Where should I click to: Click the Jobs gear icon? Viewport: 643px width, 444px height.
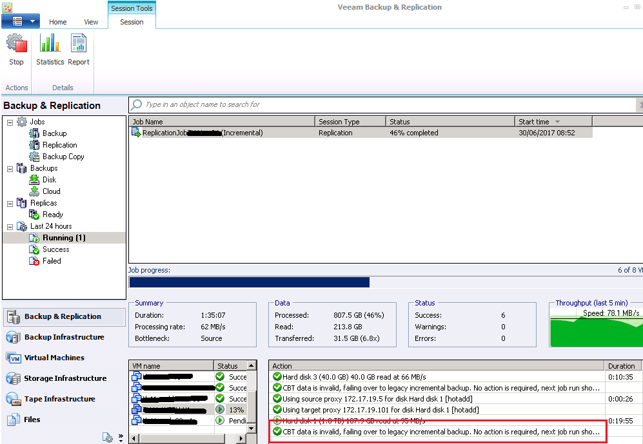(22, 122)
